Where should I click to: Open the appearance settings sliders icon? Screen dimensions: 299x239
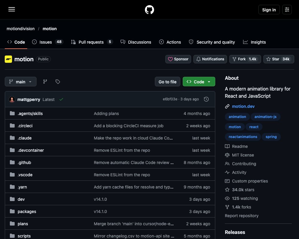(x=287, y=10)
